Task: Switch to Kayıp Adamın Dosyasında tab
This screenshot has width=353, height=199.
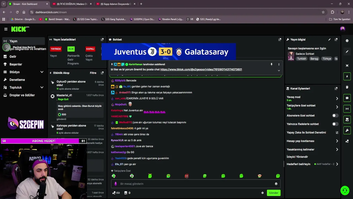Action: click(116, 4)
